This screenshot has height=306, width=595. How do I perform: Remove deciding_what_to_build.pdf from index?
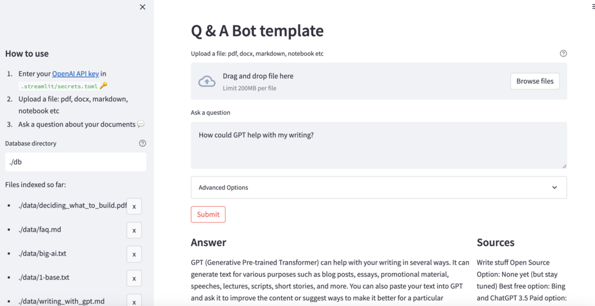[134, 206]
